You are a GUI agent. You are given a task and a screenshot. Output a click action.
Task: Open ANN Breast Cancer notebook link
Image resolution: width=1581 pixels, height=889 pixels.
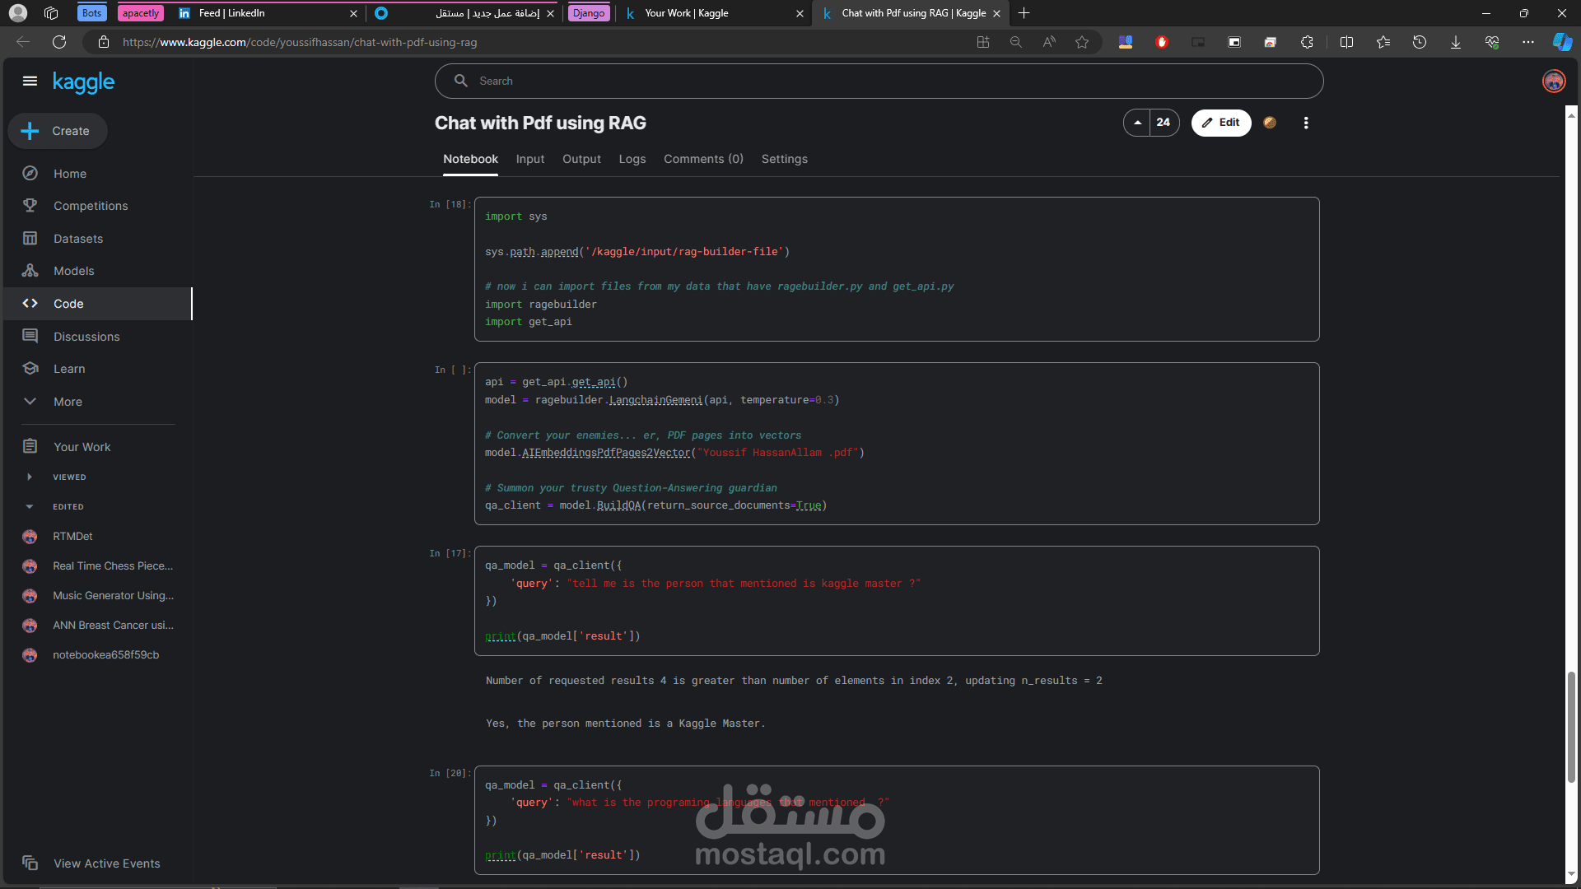(x=114, y=625)
